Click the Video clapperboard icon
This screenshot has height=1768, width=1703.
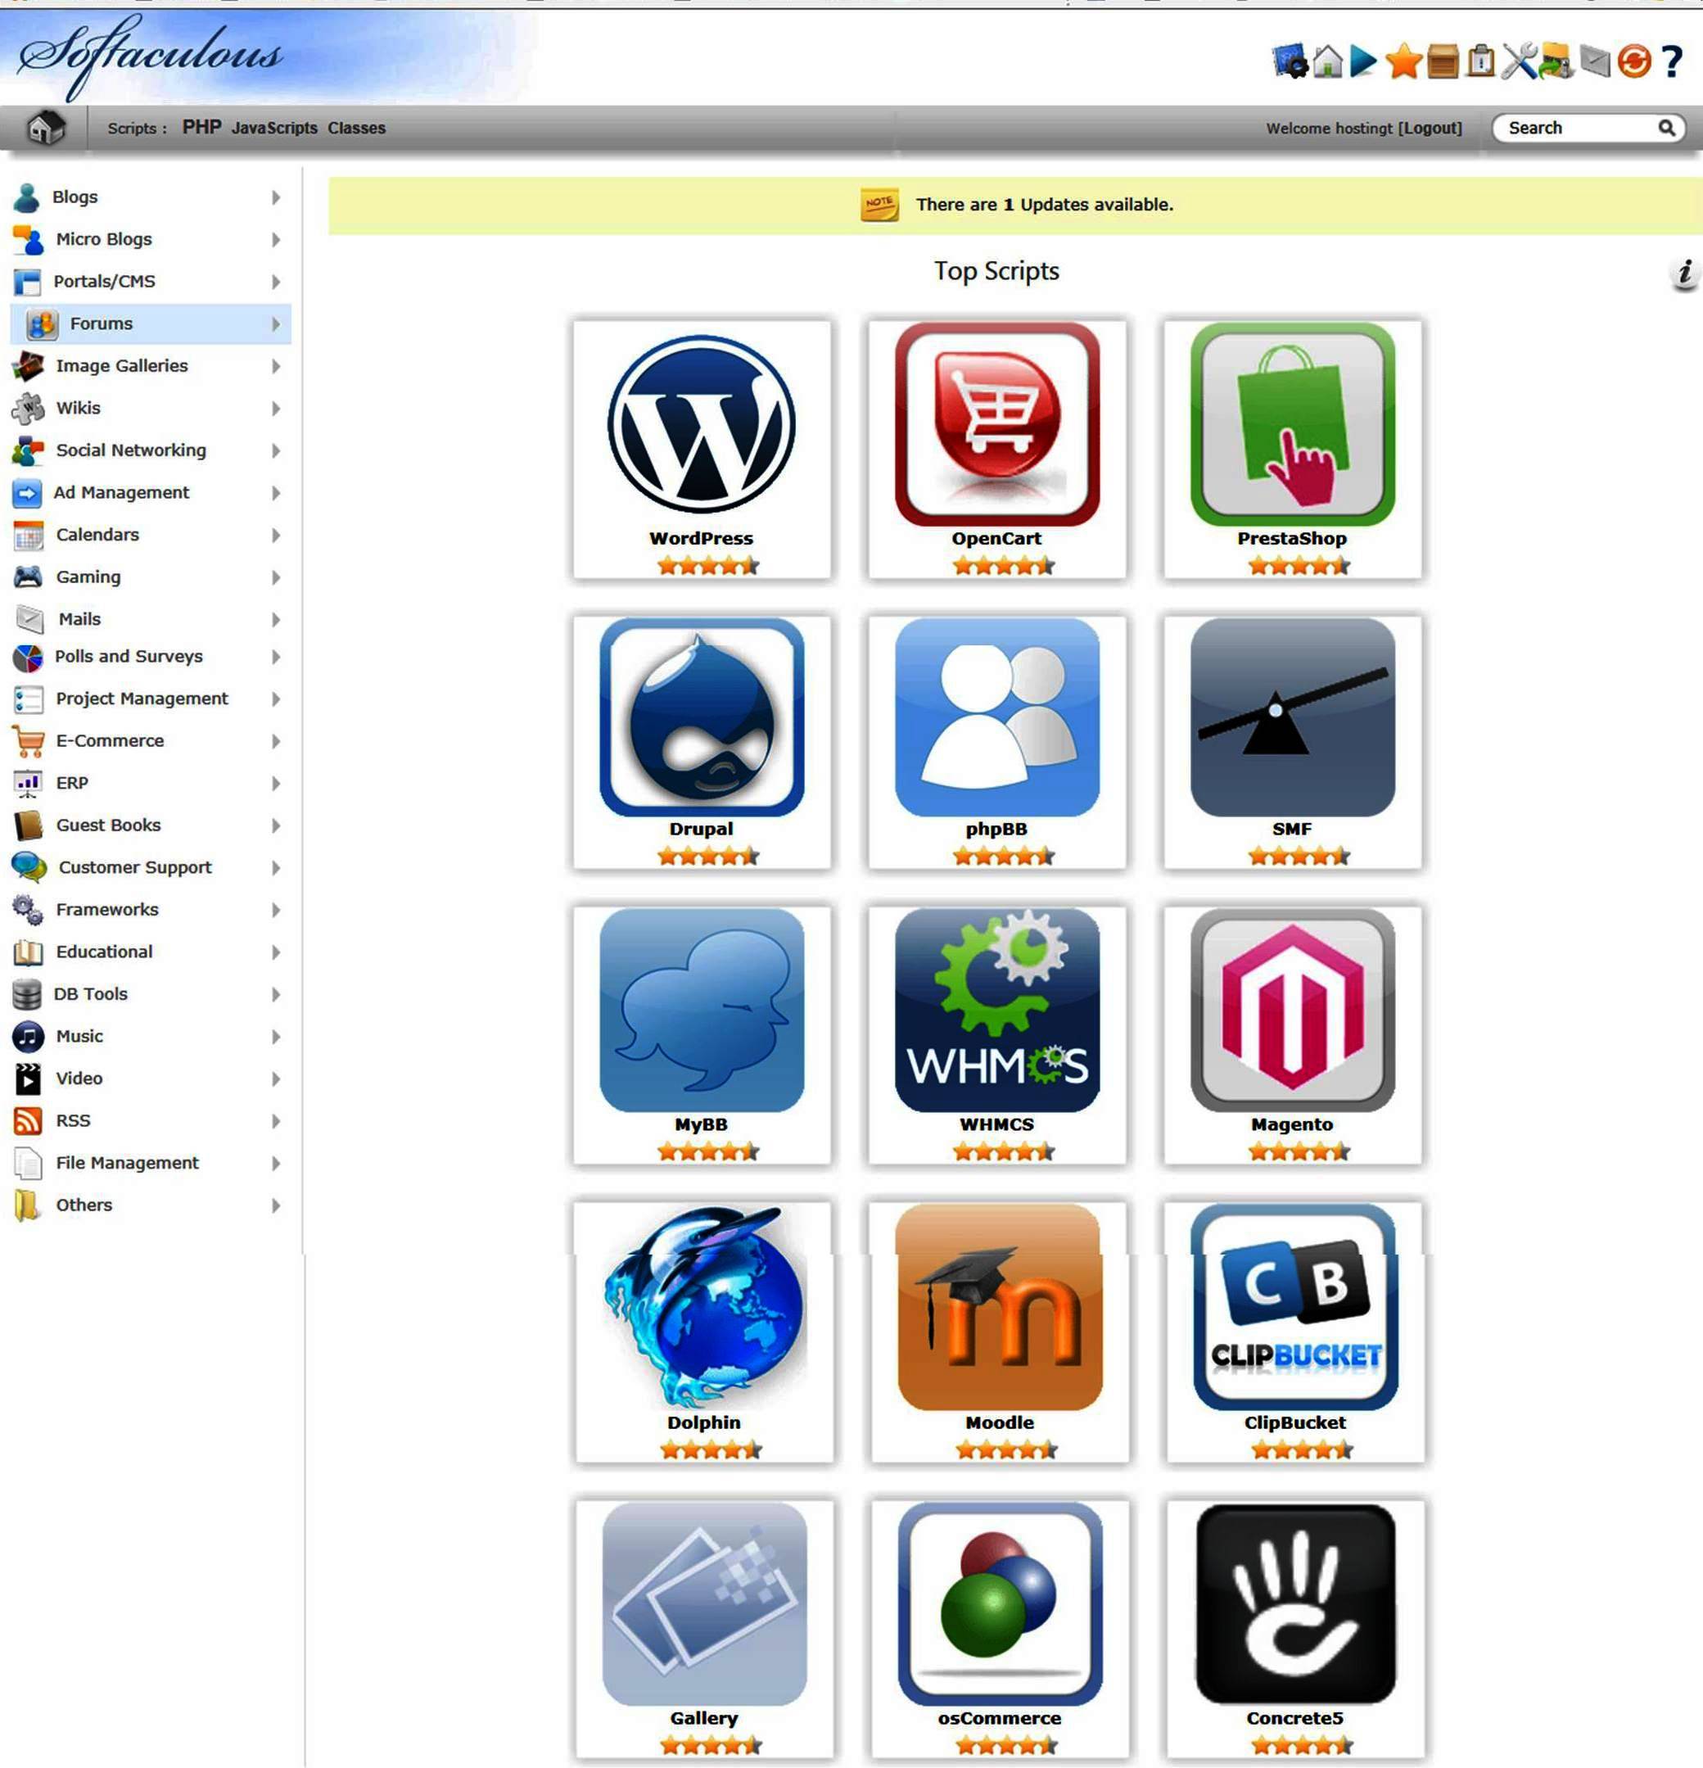[x=28, y=1078]
